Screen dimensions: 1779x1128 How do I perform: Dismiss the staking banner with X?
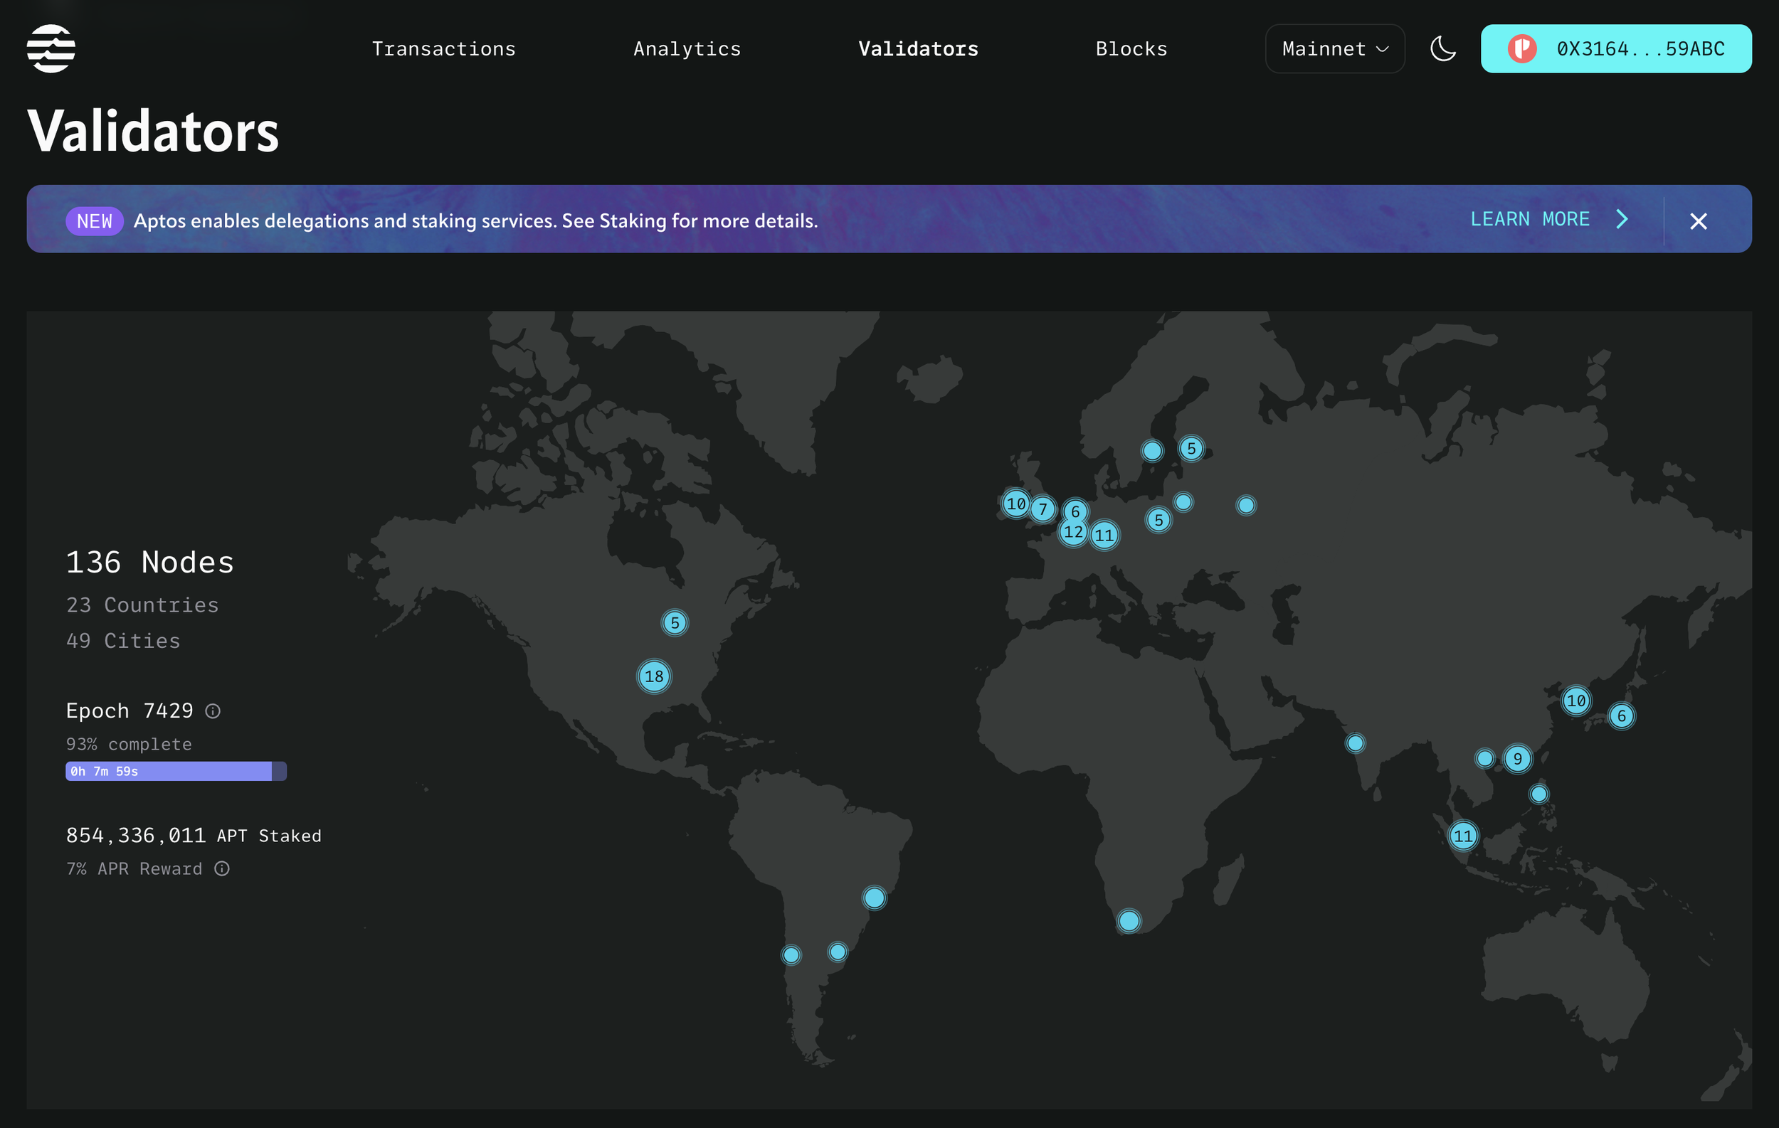[1698, 220]
